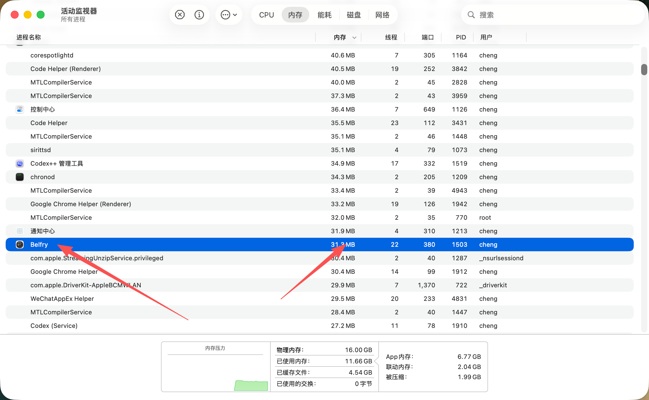Viewport: 649px width, 400px height.
Task: Click the _nsurlsessiond user cell
Action: click(x=501, y=258)
